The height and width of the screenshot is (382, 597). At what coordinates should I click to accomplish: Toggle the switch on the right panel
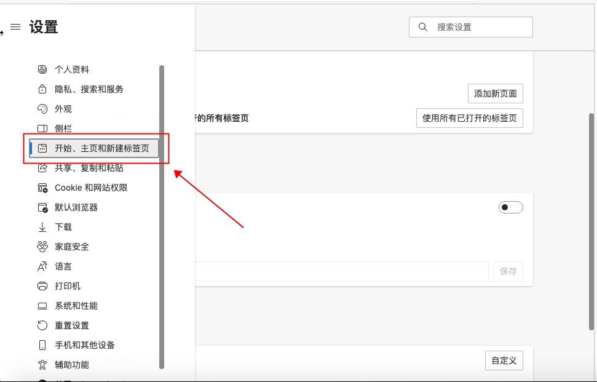510,207
